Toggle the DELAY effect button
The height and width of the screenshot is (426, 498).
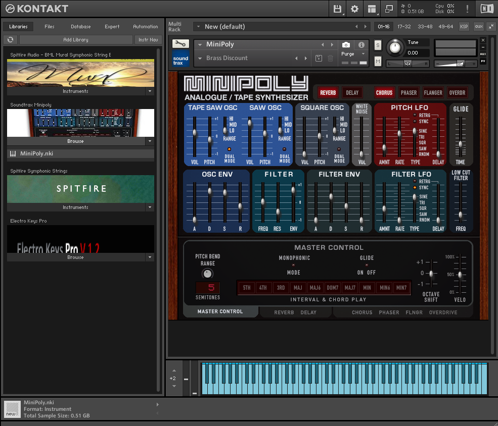tap(352, 92)
